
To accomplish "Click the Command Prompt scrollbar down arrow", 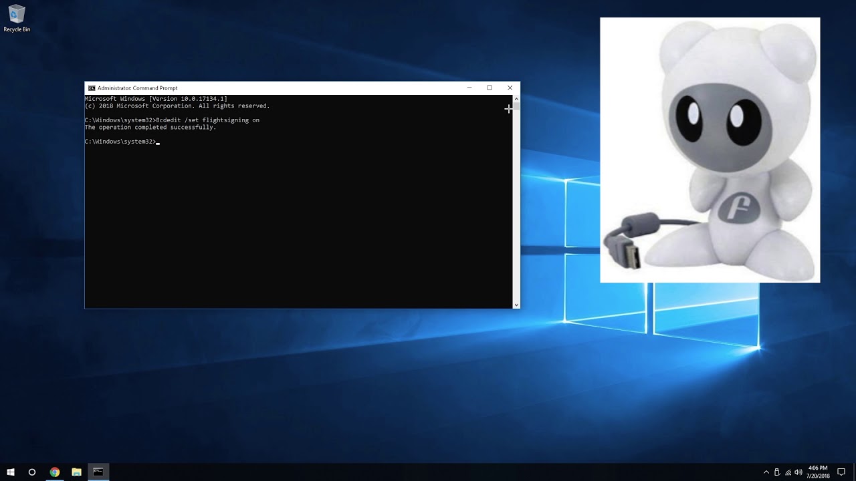I will (x=516, y=305).
